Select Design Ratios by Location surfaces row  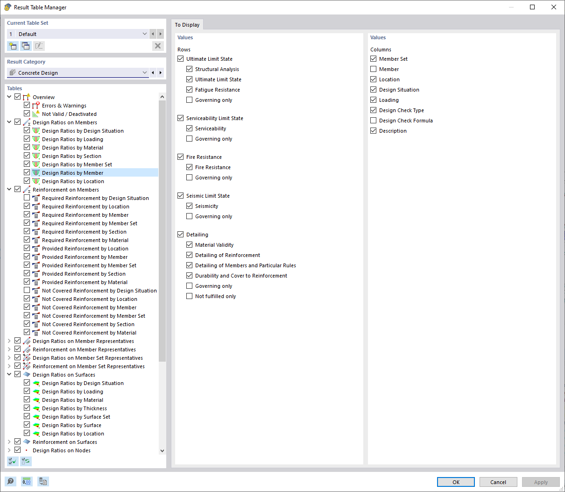click(73, 434)
